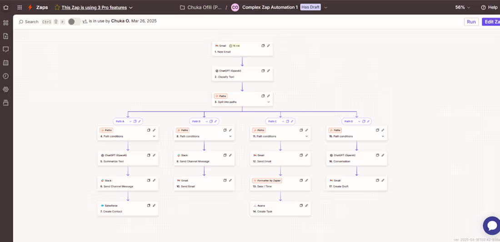
Task: Open the Chuka Ofili folder breadcrumb
Action: click(201, 7)
